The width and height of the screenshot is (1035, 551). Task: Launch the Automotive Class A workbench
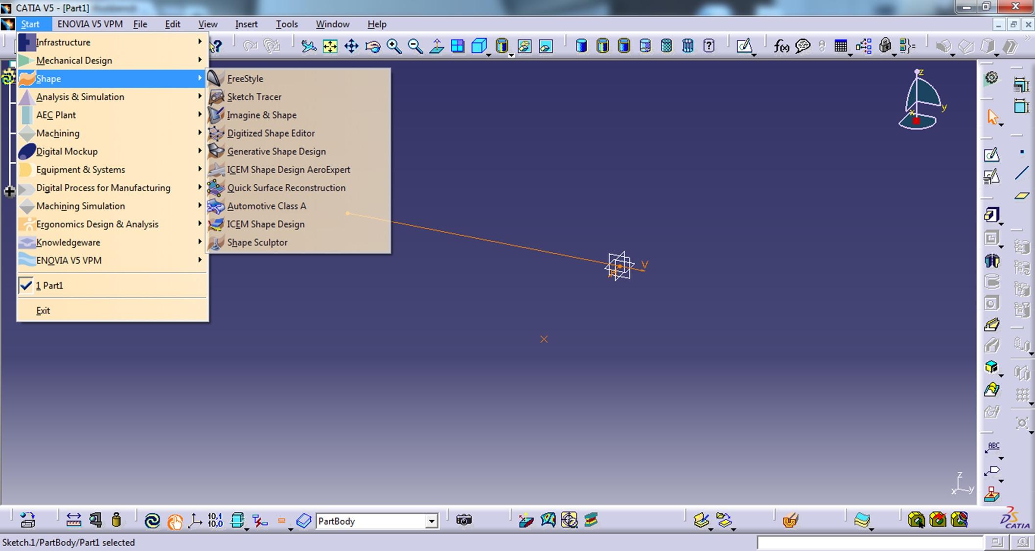(x=298, y=206)
